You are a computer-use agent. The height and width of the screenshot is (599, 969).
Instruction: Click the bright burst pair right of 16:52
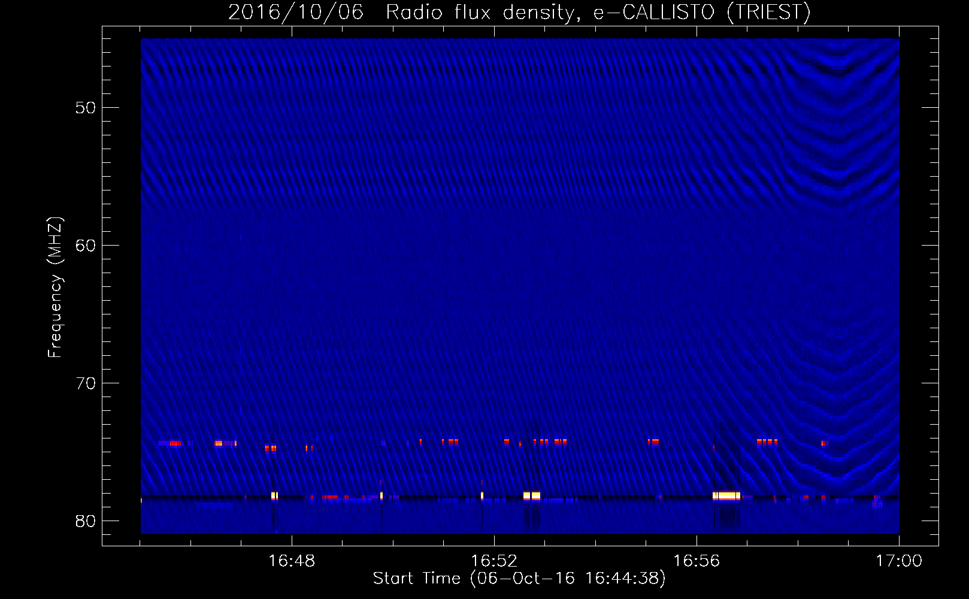coord(532,496)
